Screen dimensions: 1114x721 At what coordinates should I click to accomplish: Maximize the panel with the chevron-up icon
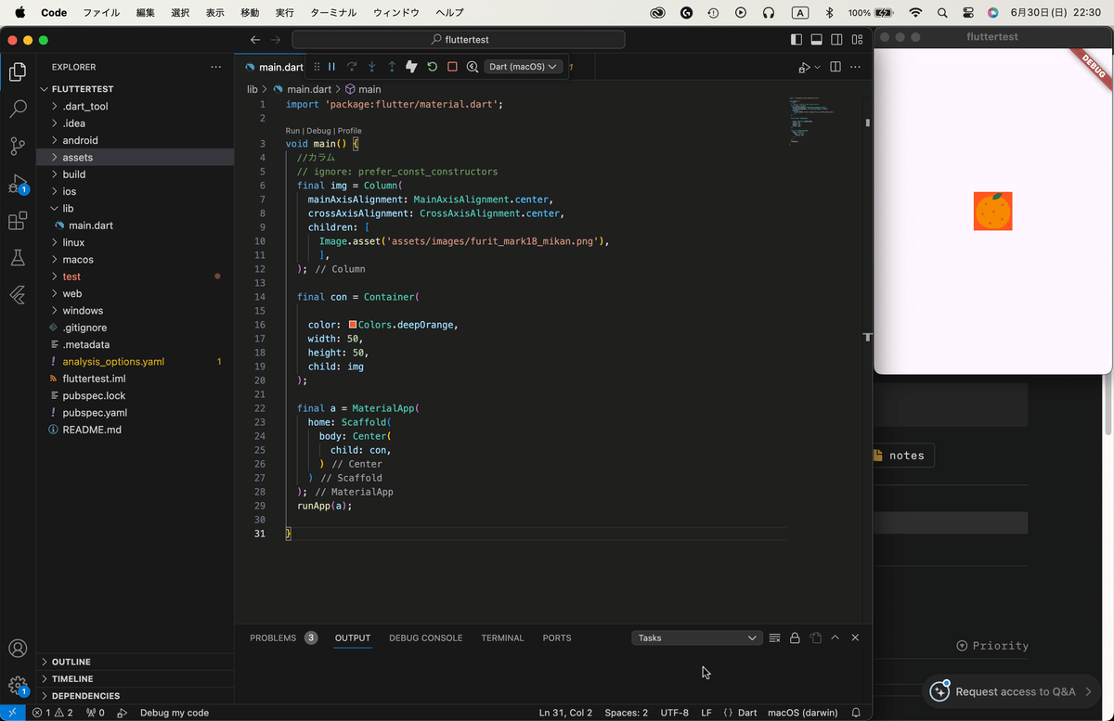pyautogui.click(x=835, y=637)
